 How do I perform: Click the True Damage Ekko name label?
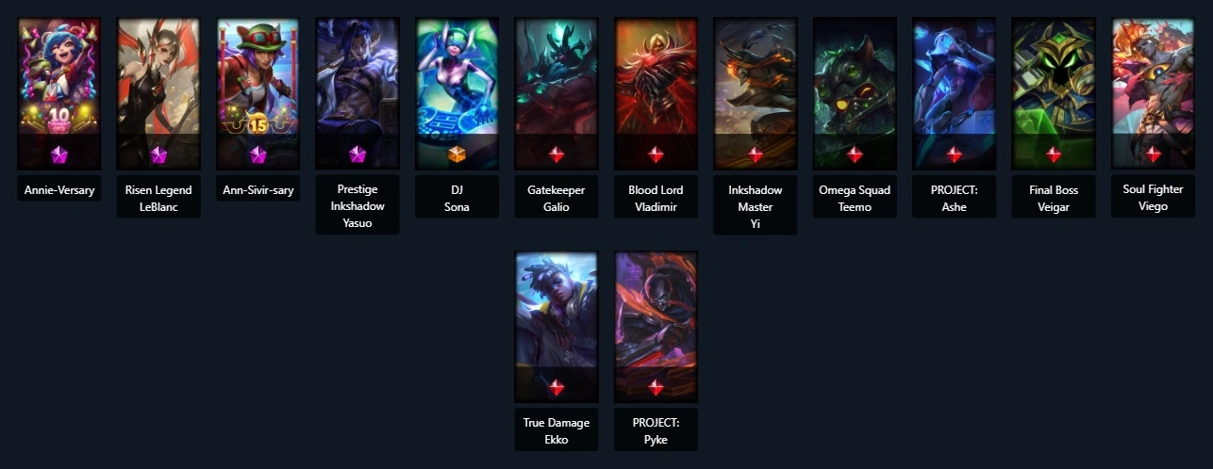click(x=557, y=430)
